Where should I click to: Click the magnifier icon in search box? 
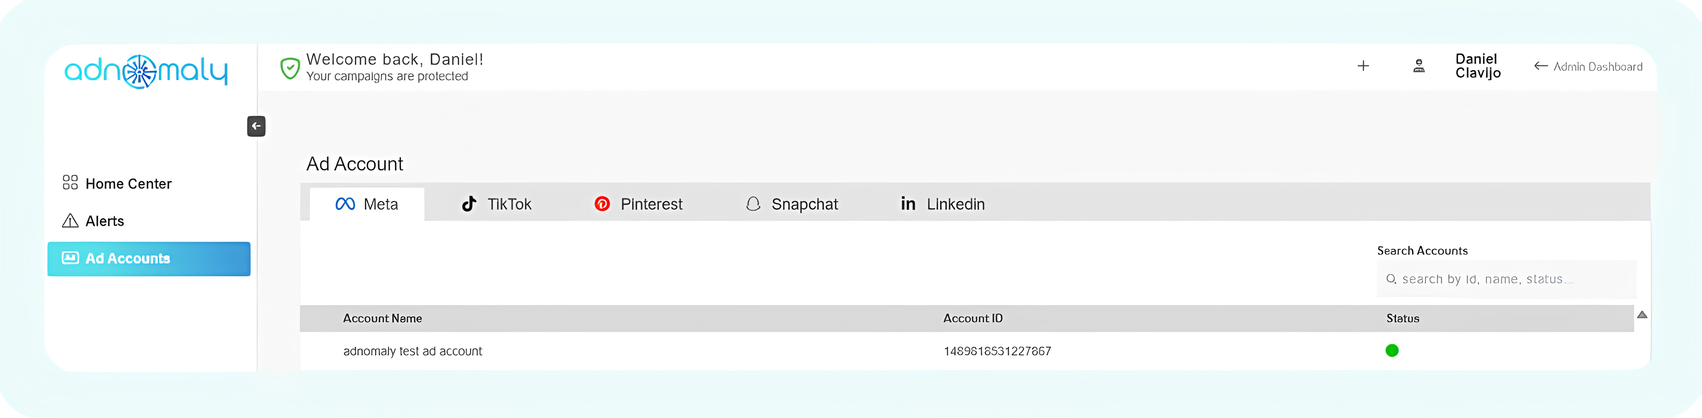[x=1391, y=280]
